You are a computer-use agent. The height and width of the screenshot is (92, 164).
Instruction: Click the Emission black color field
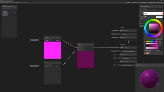pos(116,62)
